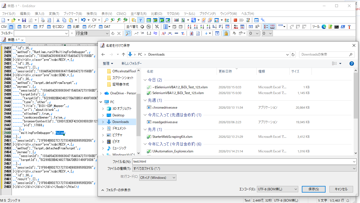The height and width of the screenshot is (203, 360).
Task: Open the 行全体 column dropdown
Action: 108,33
